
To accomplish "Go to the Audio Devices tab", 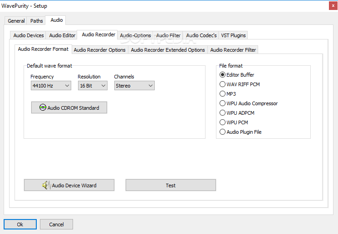I will (29, 35).
